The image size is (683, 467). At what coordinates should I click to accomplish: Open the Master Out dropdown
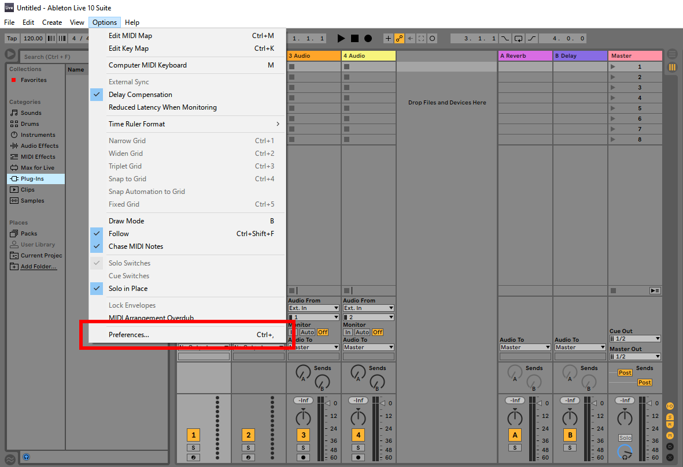point(635,357)
